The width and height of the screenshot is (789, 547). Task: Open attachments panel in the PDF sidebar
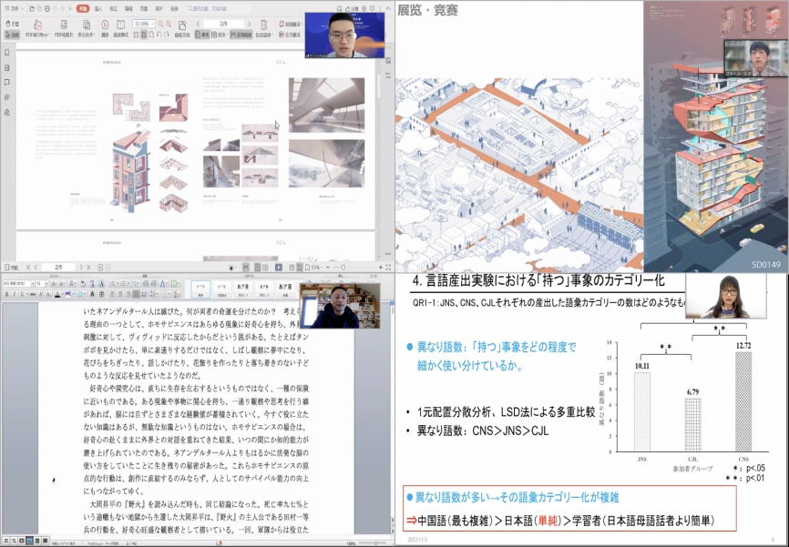point(7,96)
